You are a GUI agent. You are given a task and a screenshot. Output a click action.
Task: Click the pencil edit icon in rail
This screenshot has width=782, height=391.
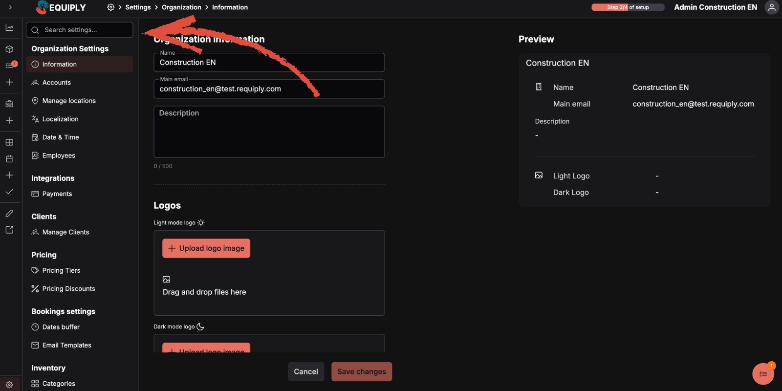tap(9, 214)
